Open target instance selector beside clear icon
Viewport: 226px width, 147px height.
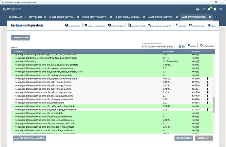click(x=183, y=46)
